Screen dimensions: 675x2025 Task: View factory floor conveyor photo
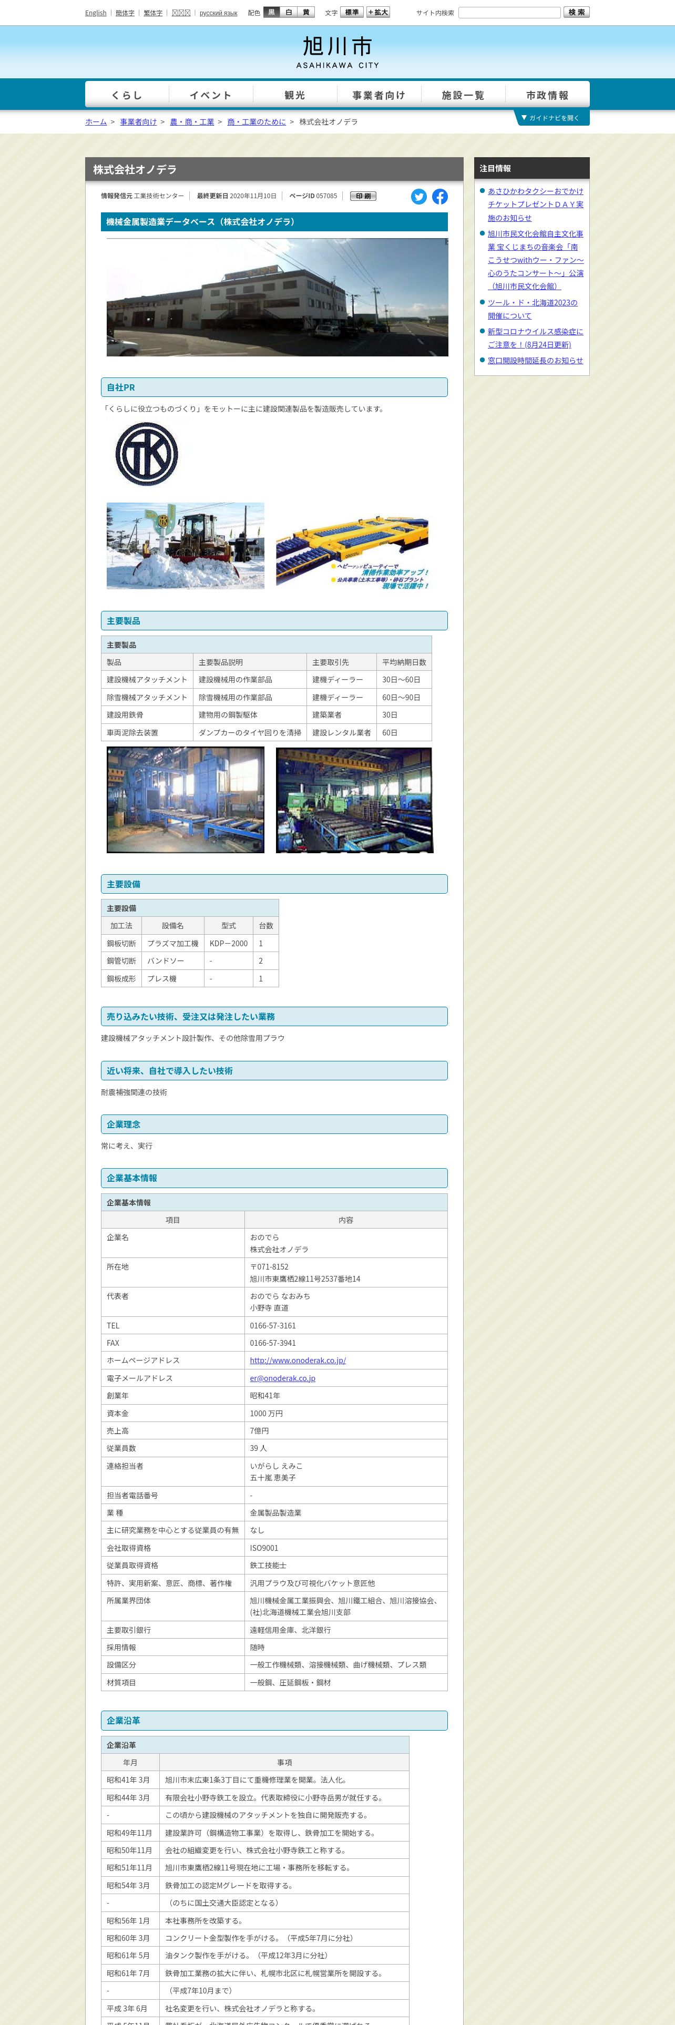point(354,800)
